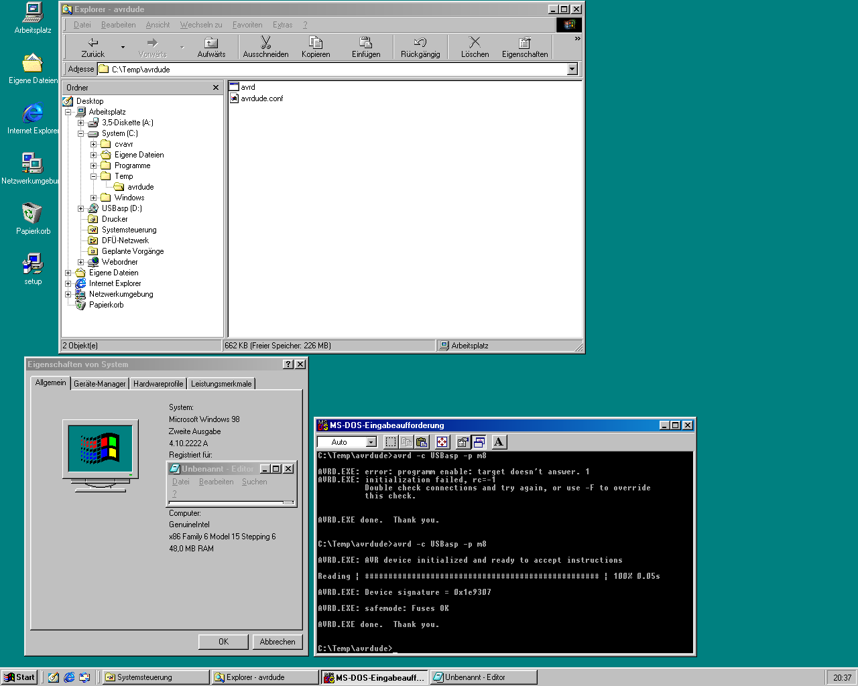Click the Kopieren toolbar button
Screen dimensions: 858x686
[316, 47]
